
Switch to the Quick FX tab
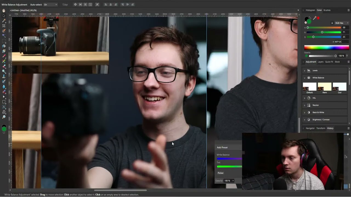[329, 62]
